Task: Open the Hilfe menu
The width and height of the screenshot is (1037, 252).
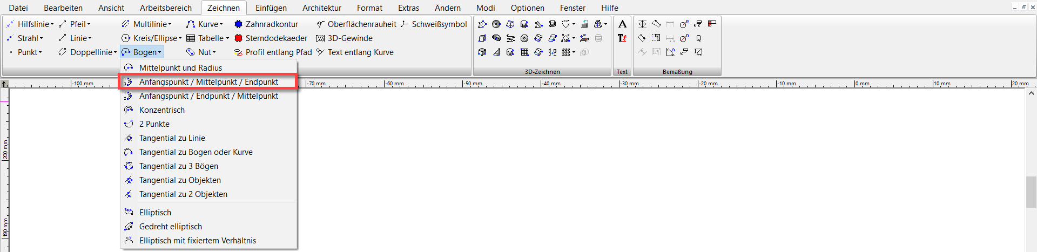Action: pyautogui.click(x=610, y=8)
